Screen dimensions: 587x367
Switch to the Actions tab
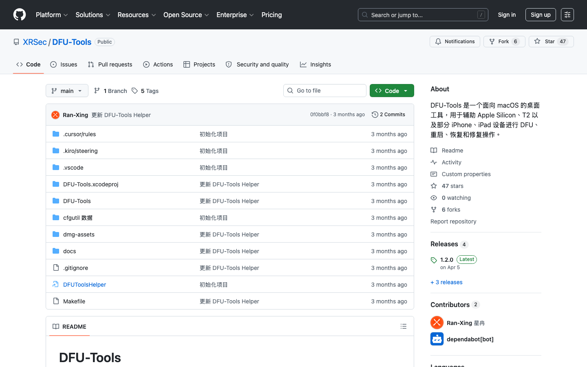(158, 64)
